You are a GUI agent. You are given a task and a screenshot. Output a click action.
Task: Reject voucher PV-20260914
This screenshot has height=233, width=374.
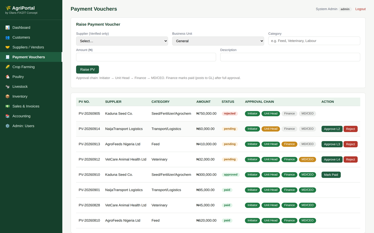(x=351, y=129)
